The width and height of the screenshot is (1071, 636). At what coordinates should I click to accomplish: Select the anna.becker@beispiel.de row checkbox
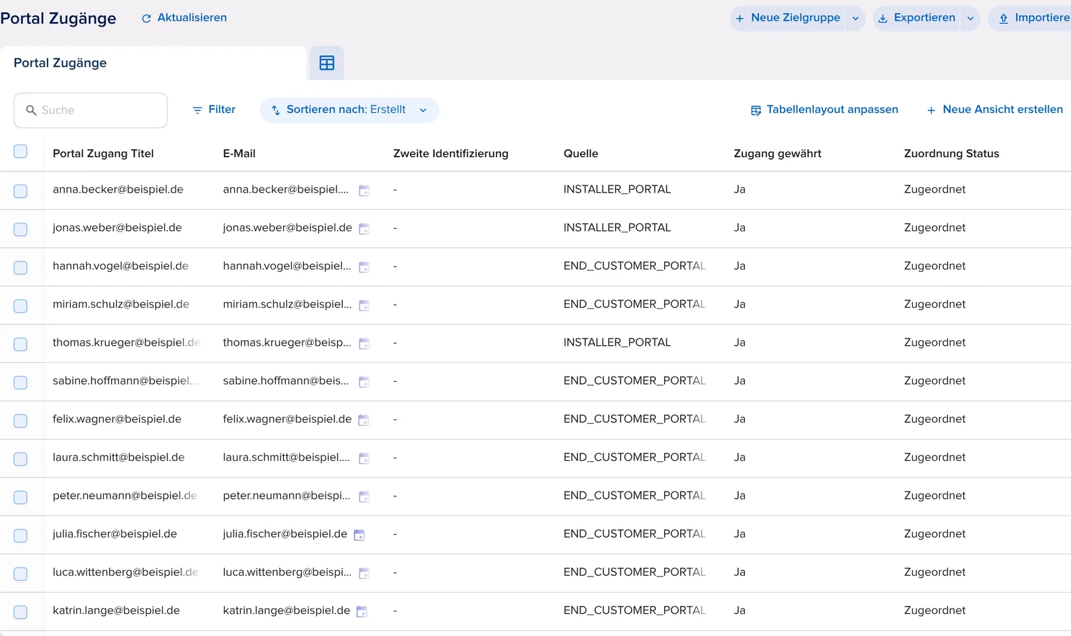[21, 191]
